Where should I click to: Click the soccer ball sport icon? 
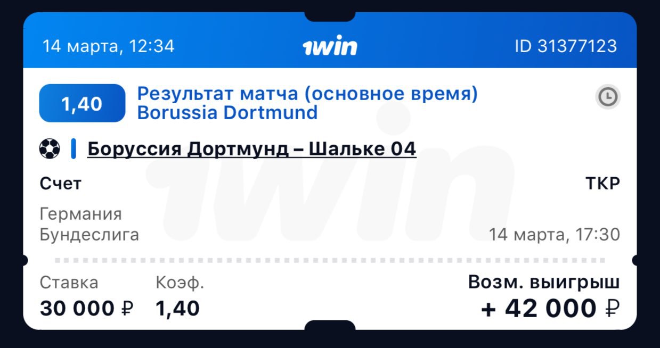coord(50,148)
